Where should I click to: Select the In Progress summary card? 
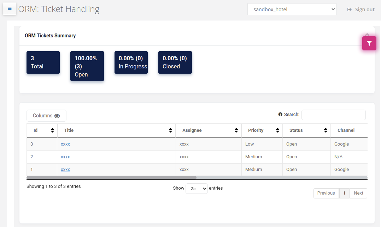131,62
